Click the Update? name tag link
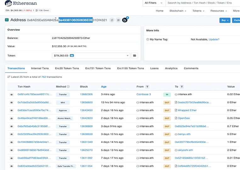This screenshot has height=170, width=240. click(214, 40)
